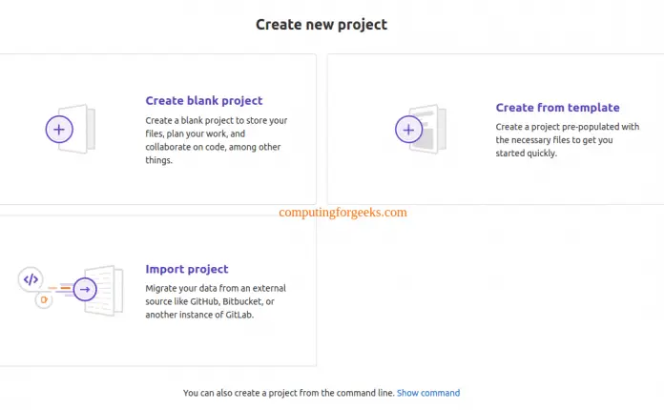Click the plus icon on Create blank project
This screenshot has width=664, height=410.
[59, 129]
